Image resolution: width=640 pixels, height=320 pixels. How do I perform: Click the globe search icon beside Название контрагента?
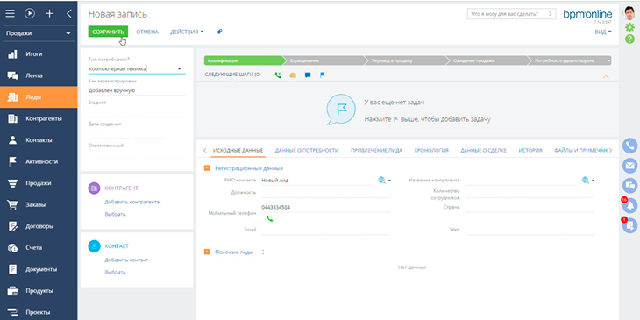coord(586,180)
